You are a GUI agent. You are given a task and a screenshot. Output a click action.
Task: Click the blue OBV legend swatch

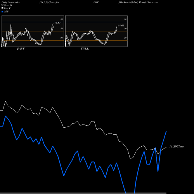pyautogui.click(x=2, y=12)
